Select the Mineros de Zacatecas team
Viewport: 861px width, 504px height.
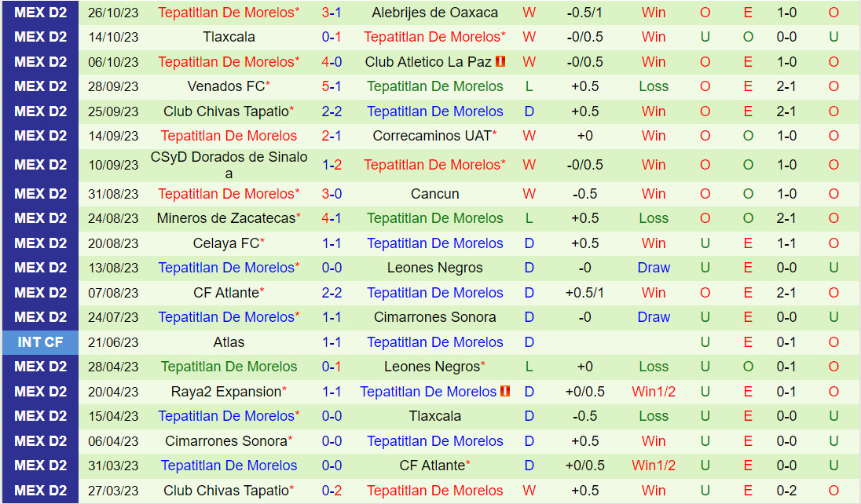click(226, 218)
